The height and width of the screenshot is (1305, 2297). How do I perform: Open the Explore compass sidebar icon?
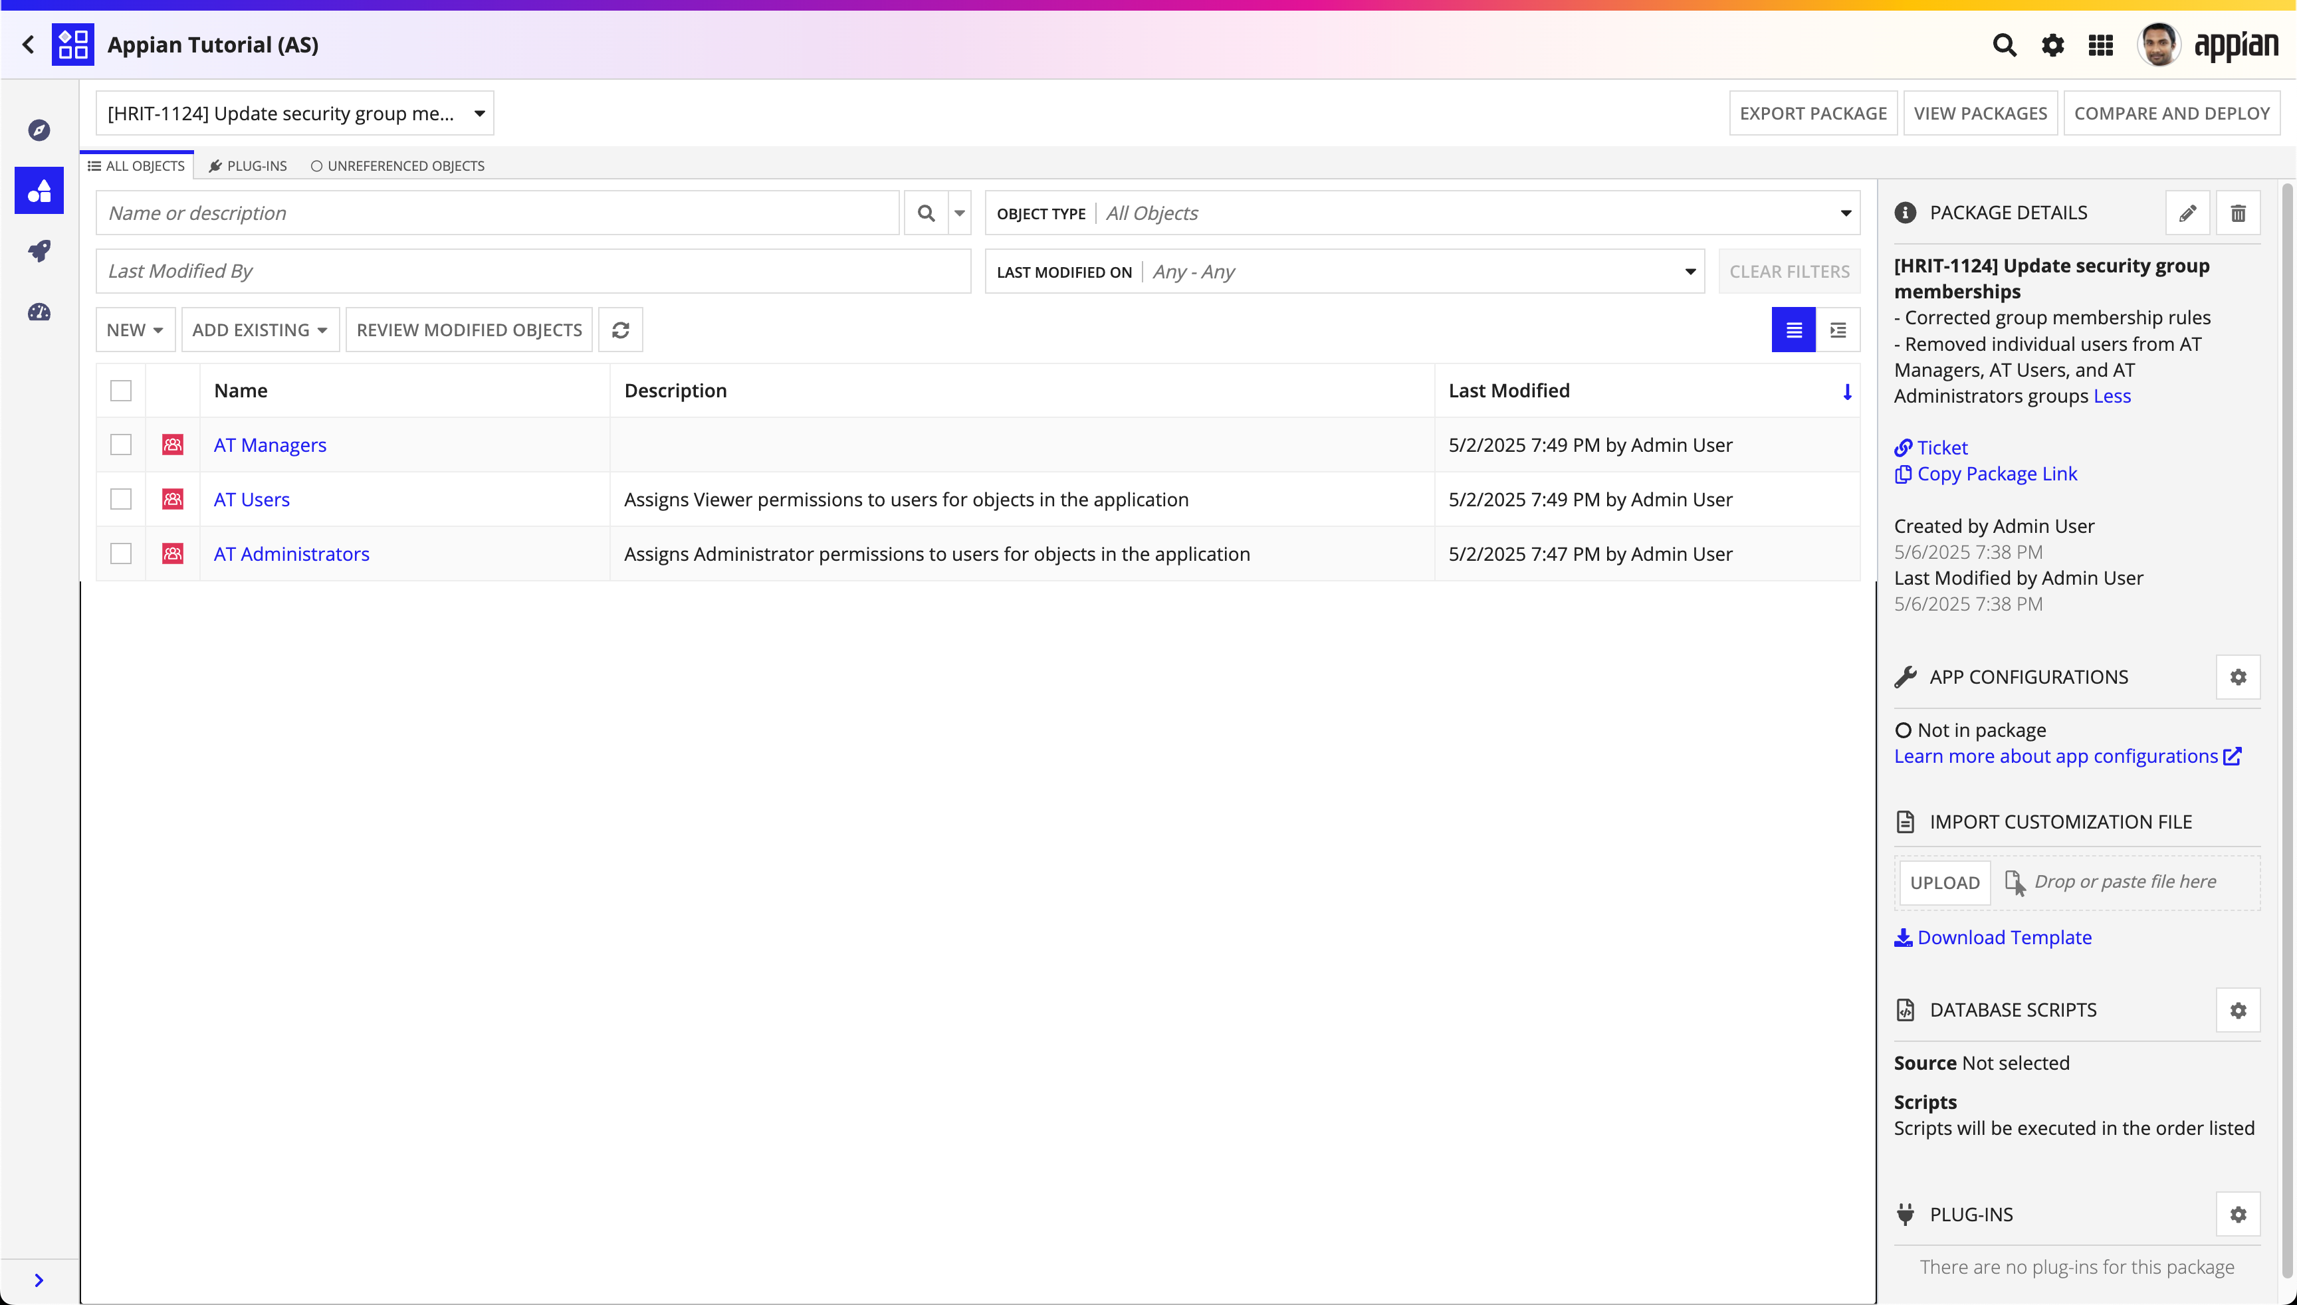click(x=39, y=130)
